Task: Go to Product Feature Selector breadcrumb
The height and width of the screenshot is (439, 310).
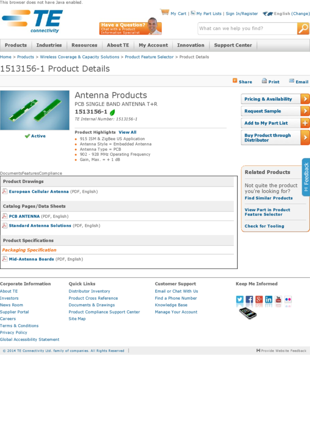Action: (149, 57)
